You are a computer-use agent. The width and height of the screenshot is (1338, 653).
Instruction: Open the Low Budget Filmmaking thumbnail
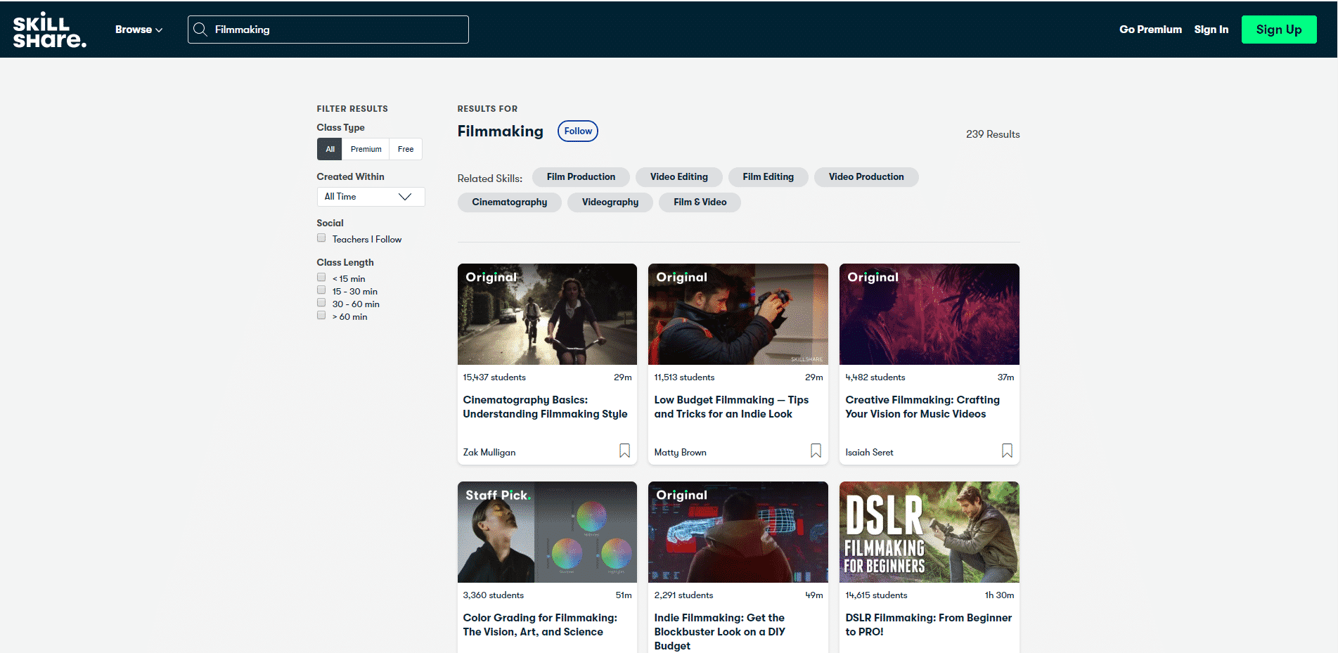click(x=738, y=314)
